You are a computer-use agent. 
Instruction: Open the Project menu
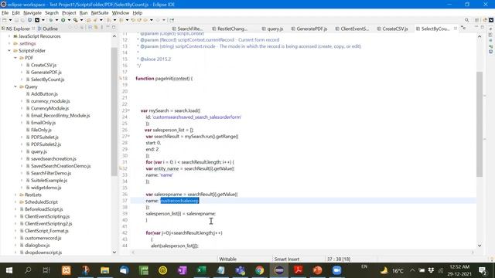pyautogui.click(x=69, y=13)
